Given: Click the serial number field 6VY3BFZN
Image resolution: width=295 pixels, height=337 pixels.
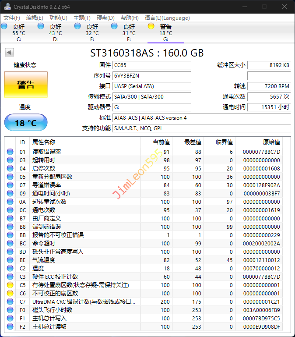Looking at the screenshot, I should 151,76.
